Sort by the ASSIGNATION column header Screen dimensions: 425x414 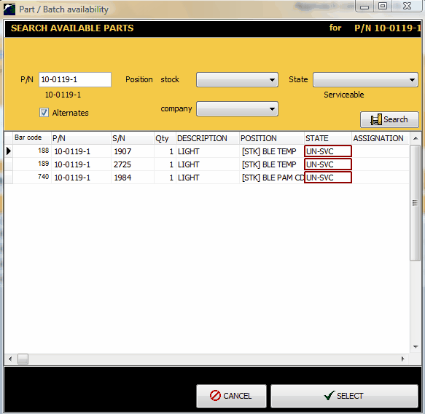(x=381, y=138)
